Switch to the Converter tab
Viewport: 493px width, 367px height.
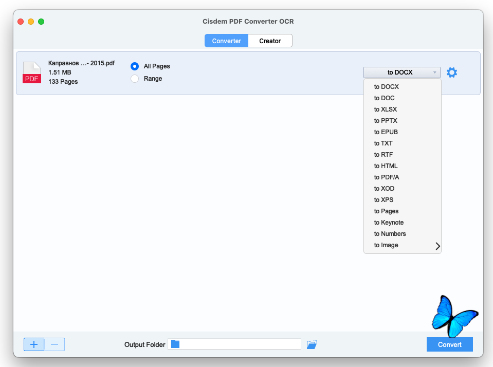226,41
